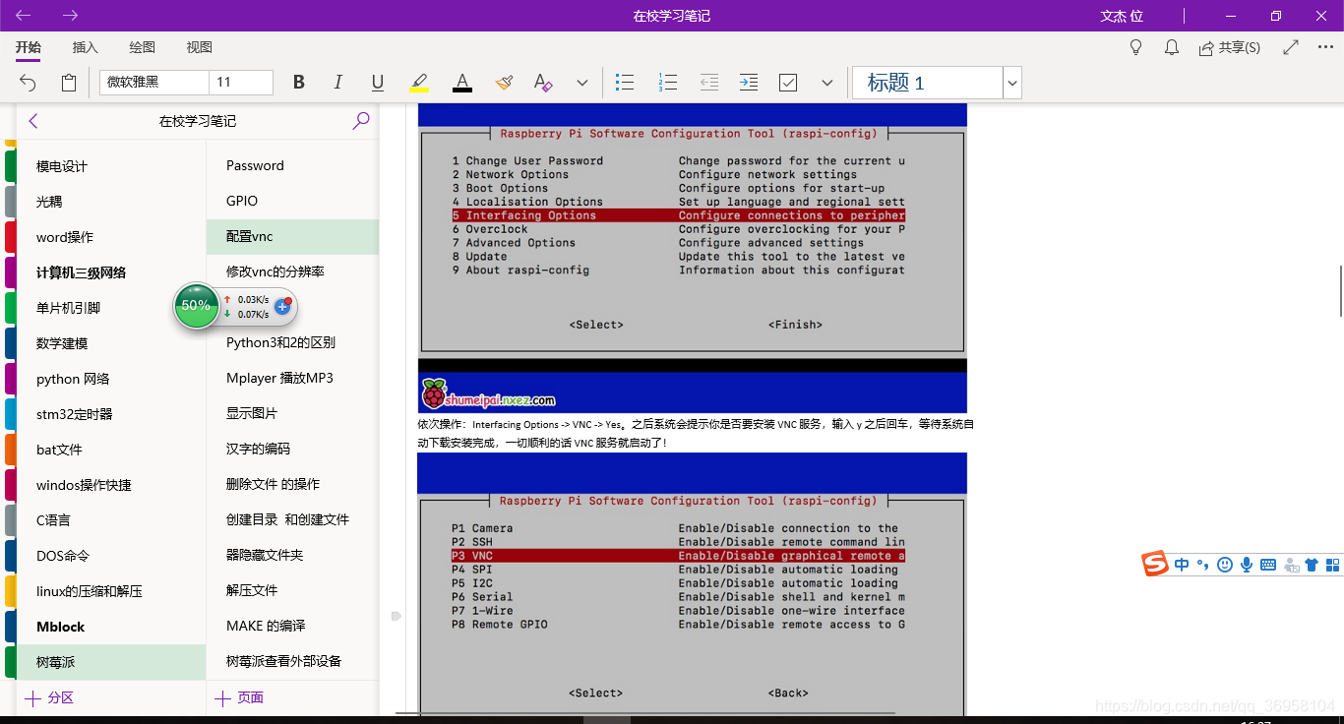Image resolution: width=1344 pixels, height=724 pixels.
Task: Expand the tags dropdown arrow
Action: point(826,83)
